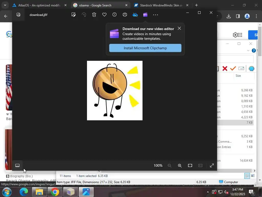Select the 14,634 KB file row

click(236, 161)
